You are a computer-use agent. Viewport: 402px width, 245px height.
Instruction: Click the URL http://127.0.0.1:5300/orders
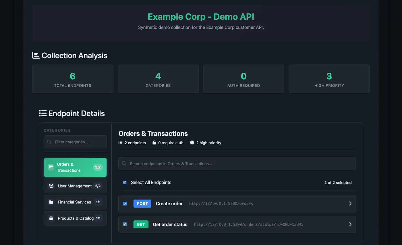tap(221, 204)
